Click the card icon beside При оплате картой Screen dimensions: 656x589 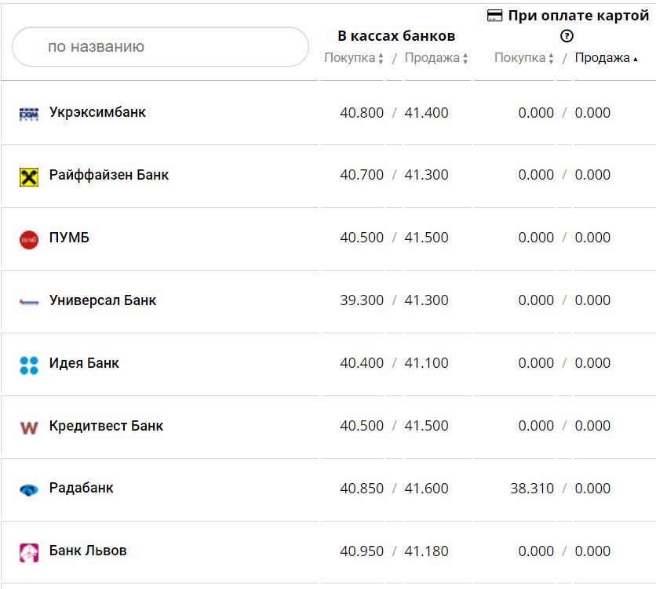494,16
